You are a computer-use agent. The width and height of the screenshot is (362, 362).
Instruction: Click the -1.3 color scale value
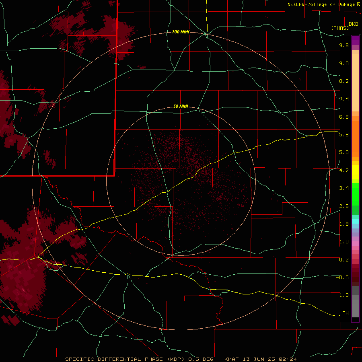[342, 295]
